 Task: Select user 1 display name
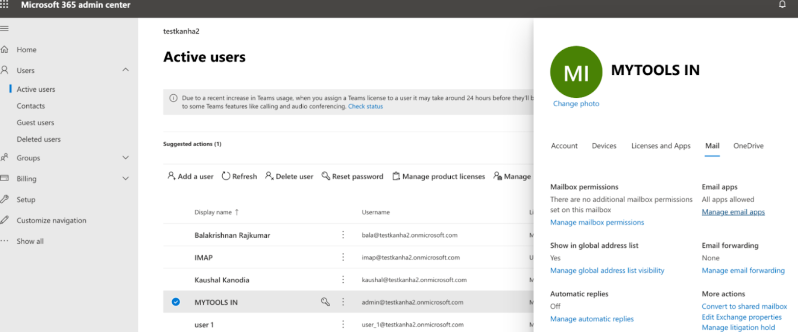204,325
